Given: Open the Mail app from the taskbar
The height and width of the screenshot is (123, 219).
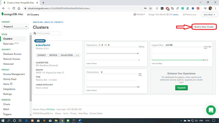Looking at the screenshot, I should pyautogui.click(x=50, y=121).
